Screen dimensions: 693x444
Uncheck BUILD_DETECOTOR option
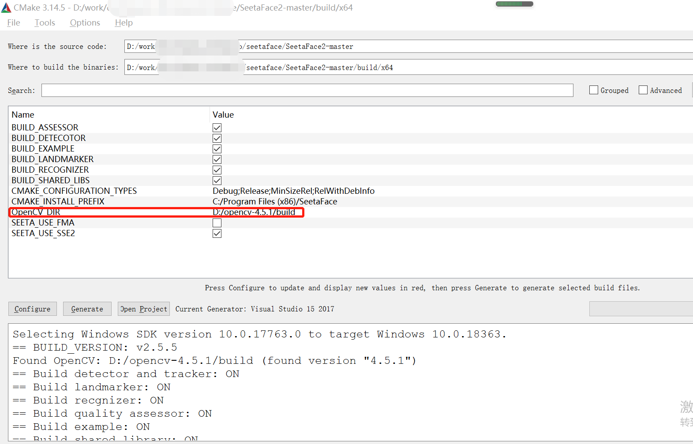(x=217, y=138)
